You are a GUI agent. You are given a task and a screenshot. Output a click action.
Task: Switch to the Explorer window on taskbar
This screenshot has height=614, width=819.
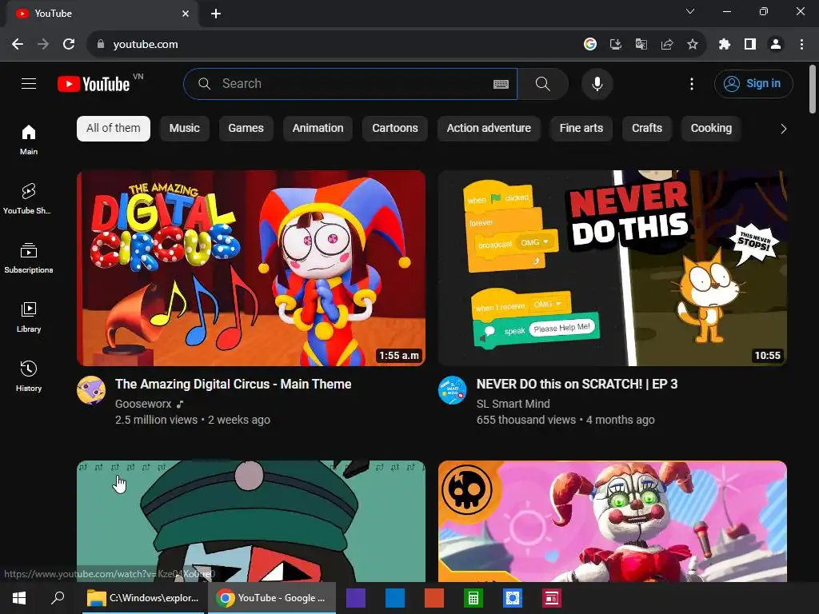click(x=142, y=598)
